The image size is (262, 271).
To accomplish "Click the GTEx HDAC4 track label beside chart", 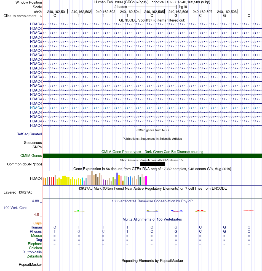I will pos(36,179).
